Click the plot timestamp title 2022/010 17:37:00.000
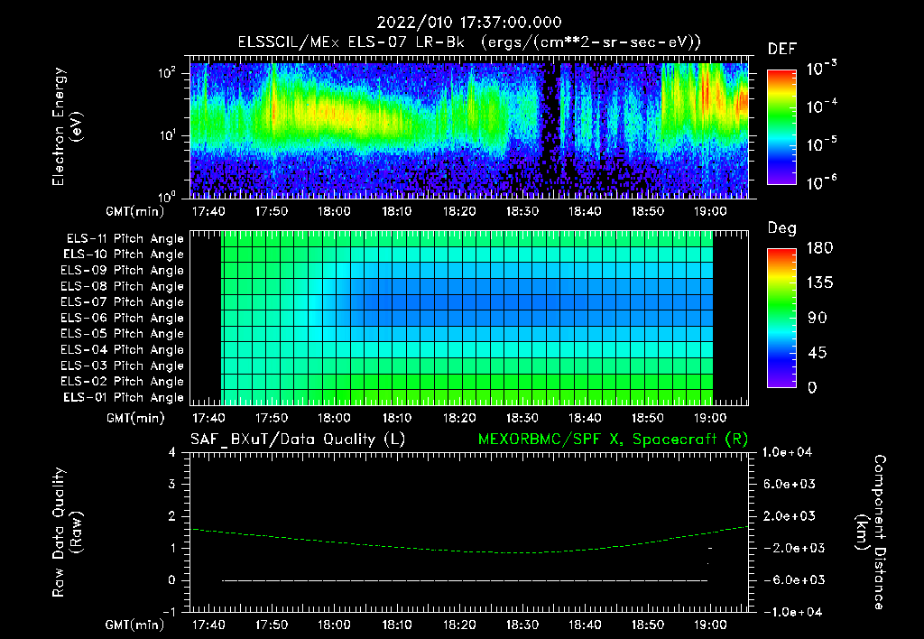Viewport: 924px width, 639px height. 469,23
